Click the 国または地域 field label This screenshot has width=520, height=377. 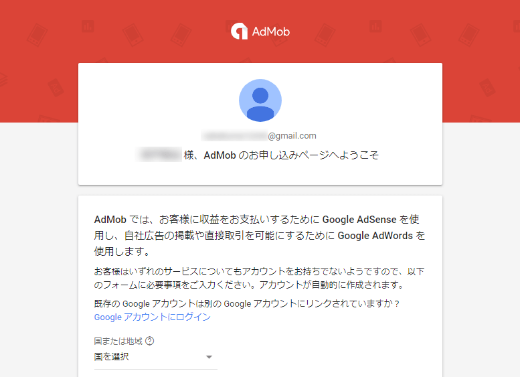click(x=118, y=341)
